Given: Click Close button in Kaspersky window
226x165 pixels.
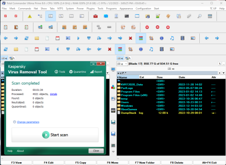Looking at the screenshot, I should tap(96, 151).
